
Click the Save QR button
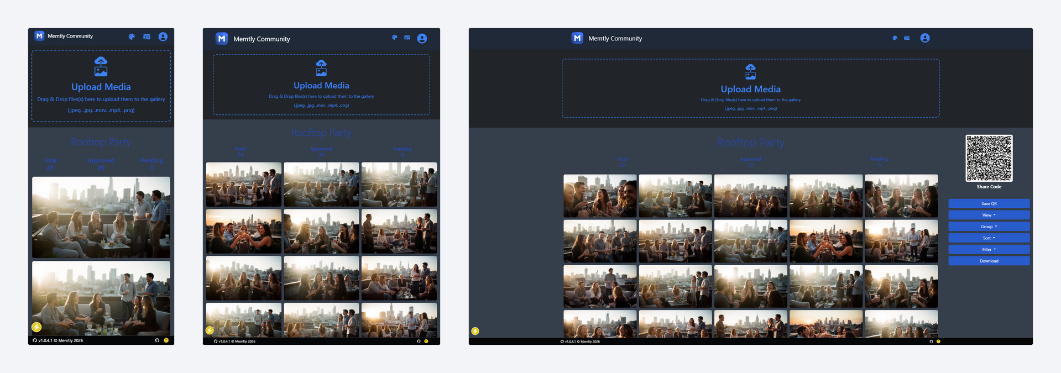(989, 203)
